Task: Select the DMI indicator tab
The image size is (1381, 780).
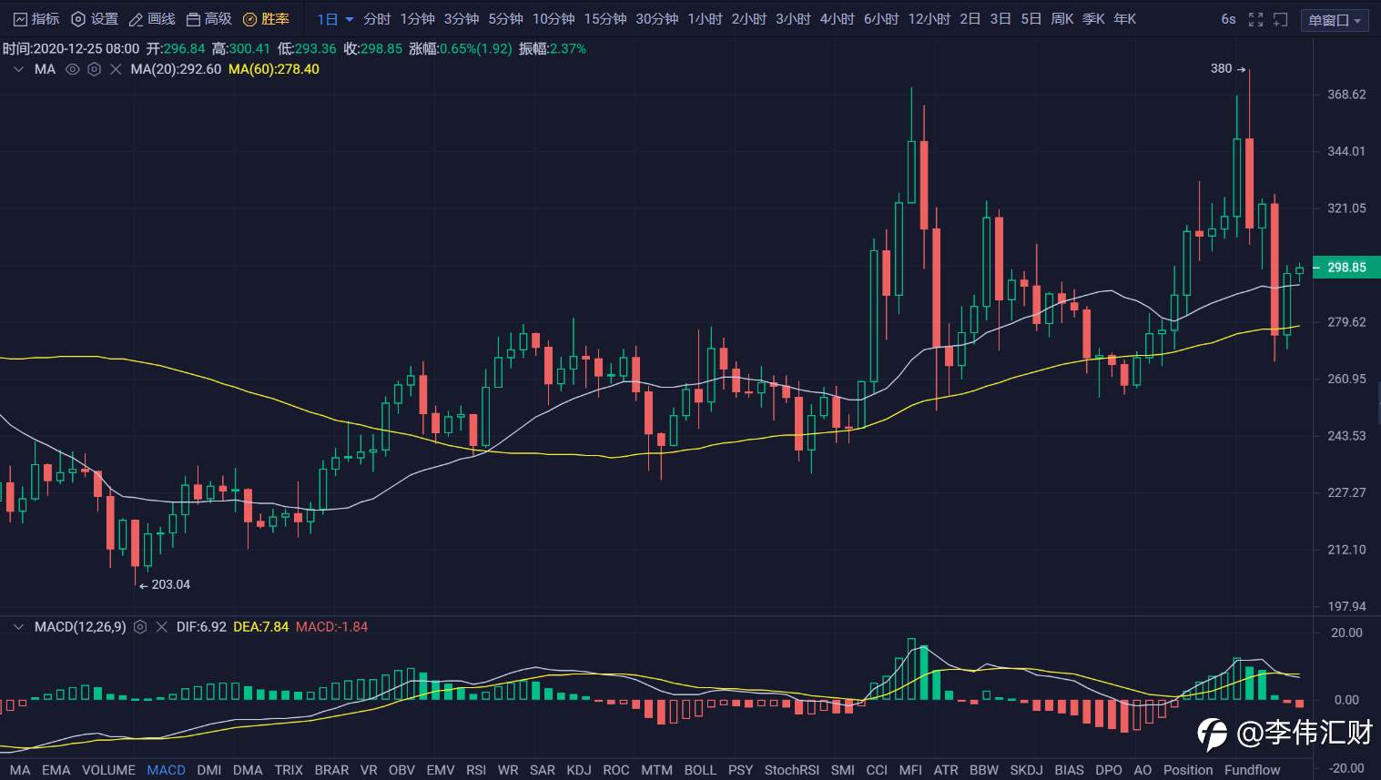Action: pyautogui.click(x=209, y=770)
